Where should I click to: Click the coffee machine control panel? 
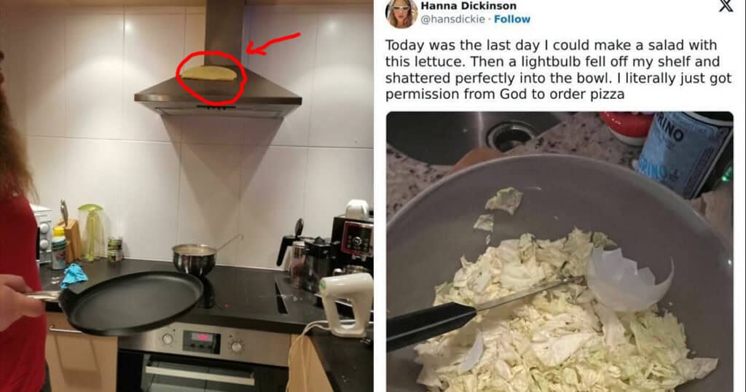[x=357, y=239]
